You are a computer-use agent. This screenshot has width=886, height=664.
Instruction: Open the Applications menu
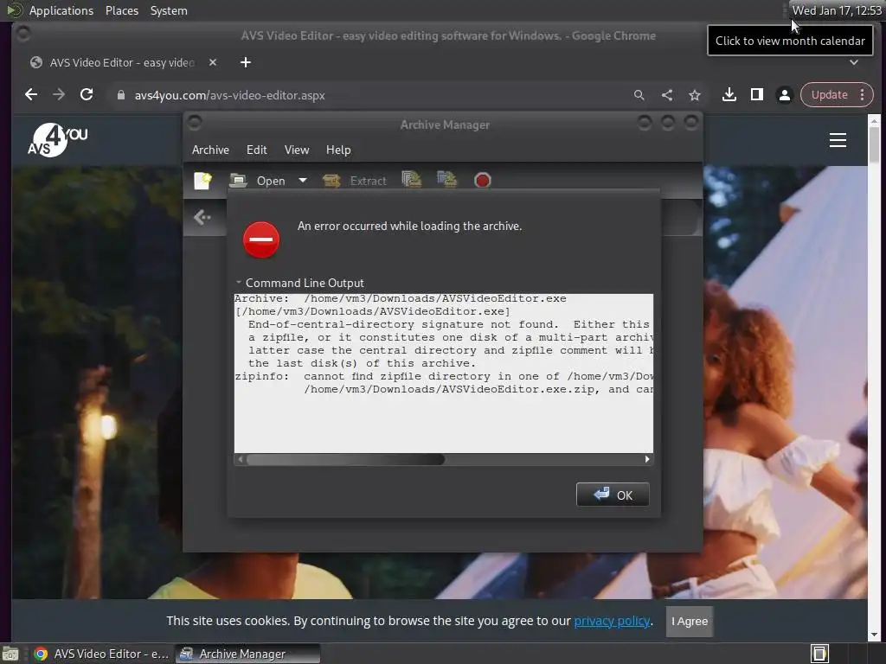point(61,10)
